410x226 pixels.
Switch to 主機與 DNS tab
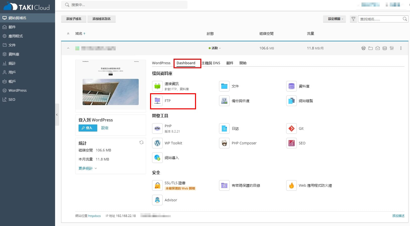(211, 63)
